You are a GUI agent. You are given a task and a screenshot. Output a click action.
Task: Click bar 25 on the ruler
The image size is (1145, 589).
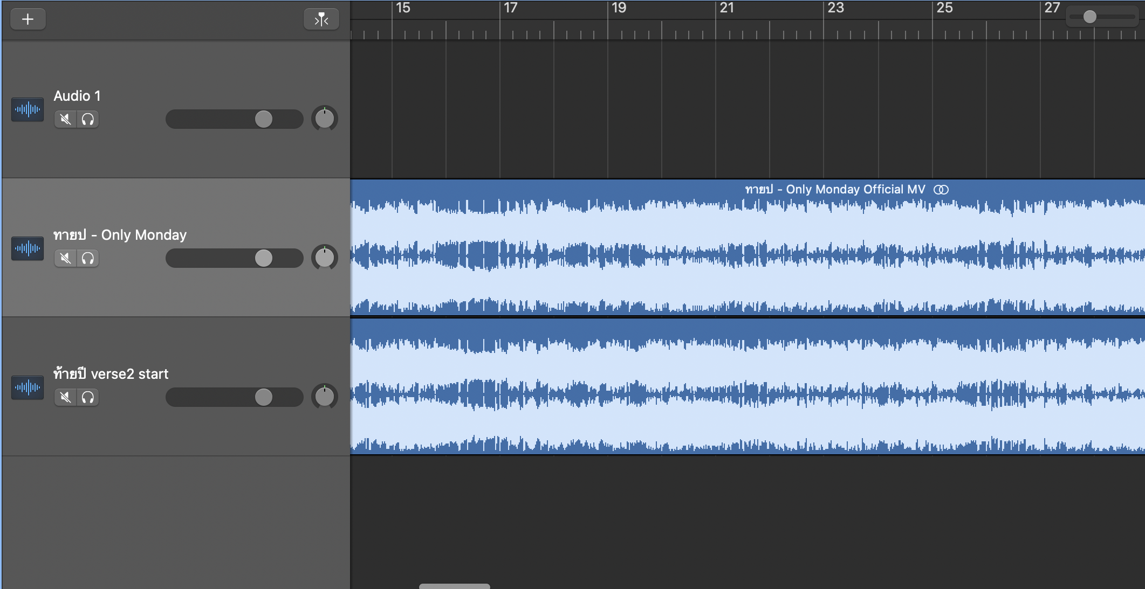click(944, 8)
